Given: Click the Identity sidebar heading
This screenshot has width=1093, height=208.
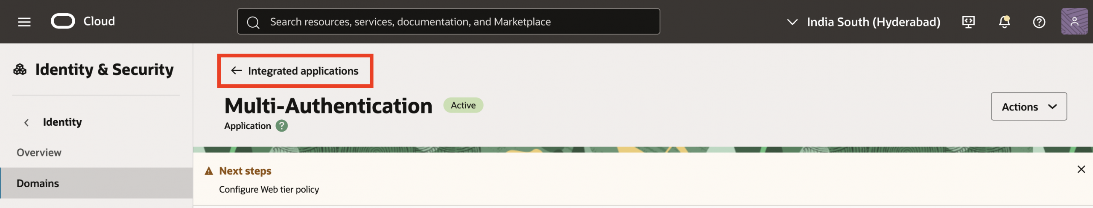Looking at the screenshot, I should pyautogui.click(x=62, y=122).
